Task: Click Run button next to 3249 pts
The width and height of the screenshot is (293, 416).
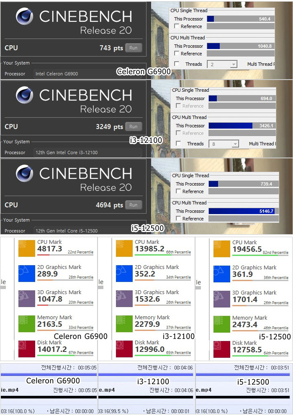Action: (x=134, y=127)
